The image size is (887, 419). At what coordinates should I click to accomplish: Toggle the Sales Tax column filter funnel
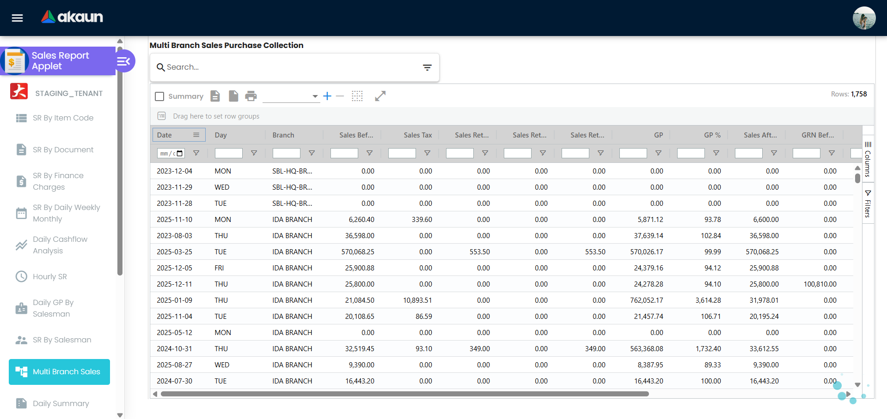(427, 153)
